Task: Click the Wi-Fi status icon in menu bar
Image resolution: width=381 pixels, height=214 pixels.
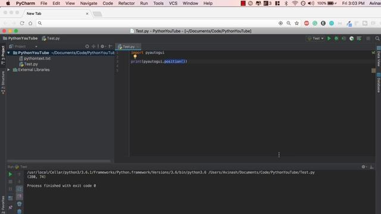Action: [x=295, y=4]
